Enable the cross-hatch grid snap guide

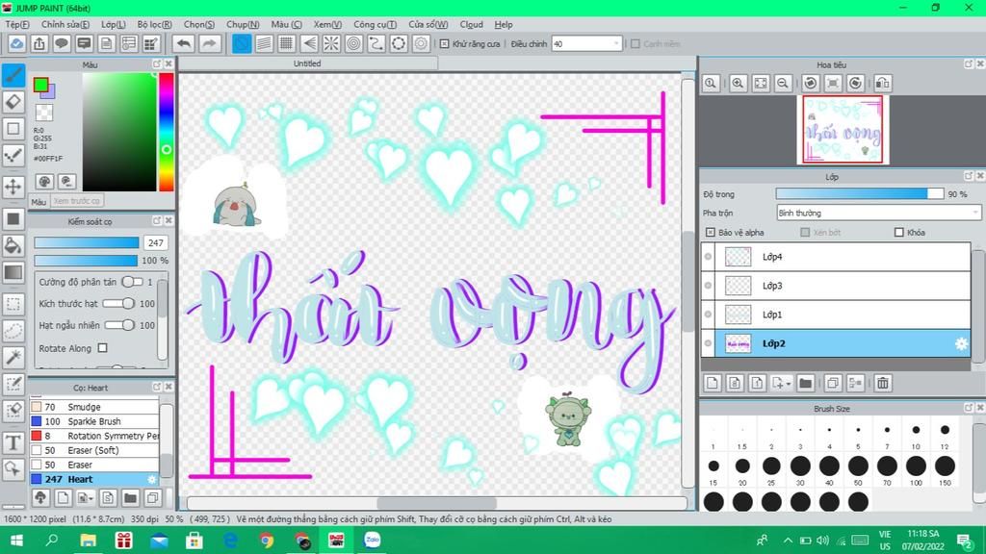tap(287, 43)
